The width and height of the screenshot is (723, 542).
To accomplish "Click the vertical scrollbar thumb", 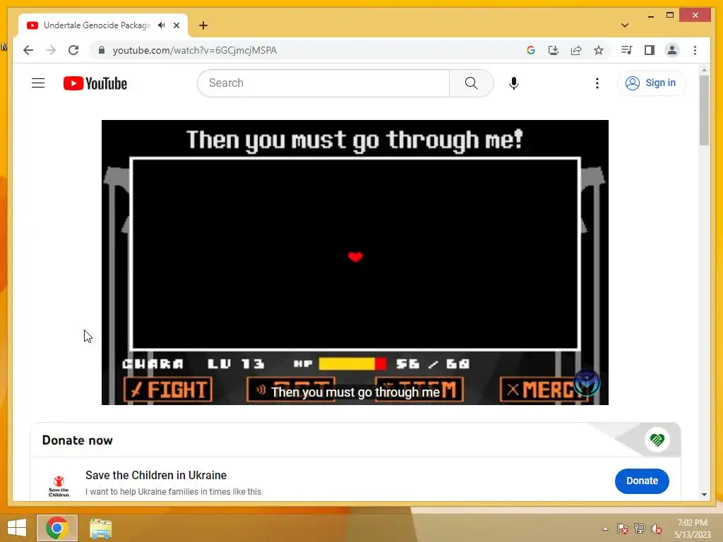I will click(704, 111).
